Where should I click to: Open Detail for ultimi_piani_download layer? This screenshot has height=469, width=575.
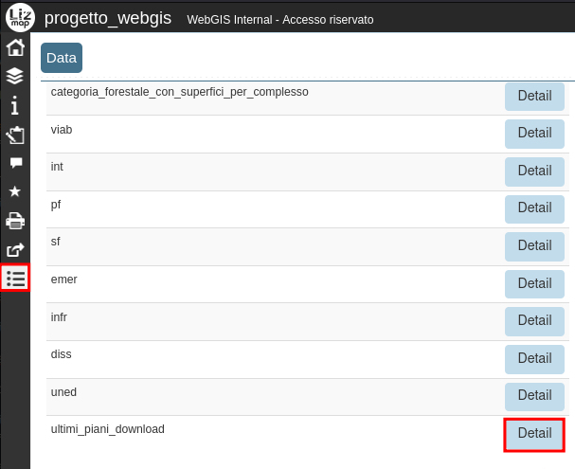534,435
